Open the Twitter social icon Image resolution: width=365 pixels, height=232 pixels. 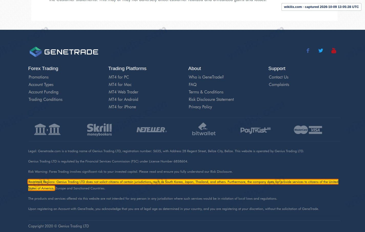coord(321,51)
